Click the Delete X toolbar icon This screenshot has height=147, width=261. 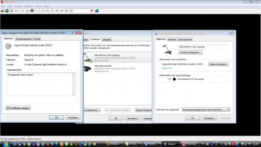pyautogui.click(x=16, y=11)
